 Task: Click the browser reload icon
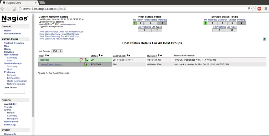tap(14, 9)
